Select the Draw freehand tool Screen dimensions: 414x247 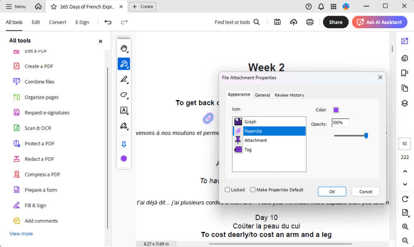coord(124,95)
